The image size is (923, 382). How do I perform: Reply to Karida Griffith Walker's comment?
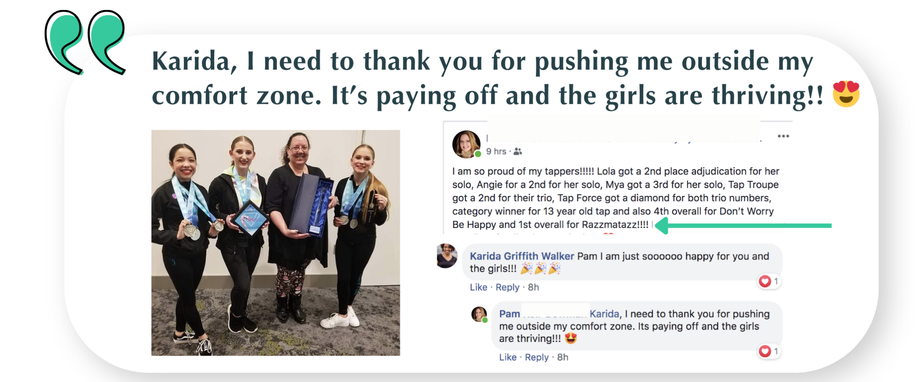507,287
